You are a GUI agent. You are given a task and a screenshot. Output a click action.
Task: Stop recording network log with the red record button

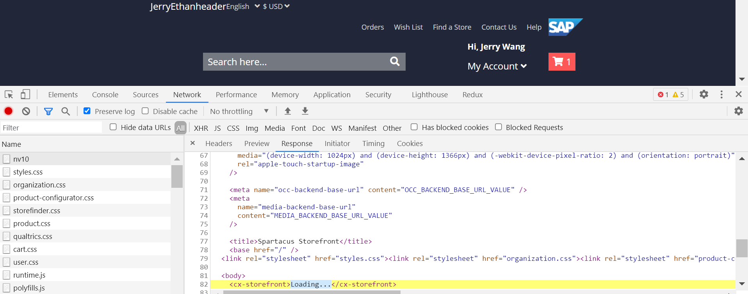[8, 111]
